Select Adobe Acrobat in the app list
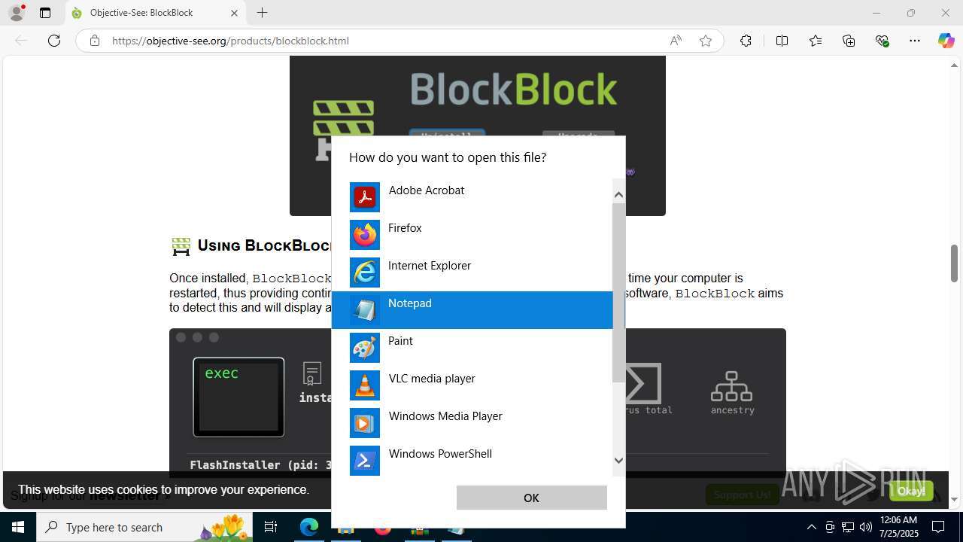 (x=472, y=197)
